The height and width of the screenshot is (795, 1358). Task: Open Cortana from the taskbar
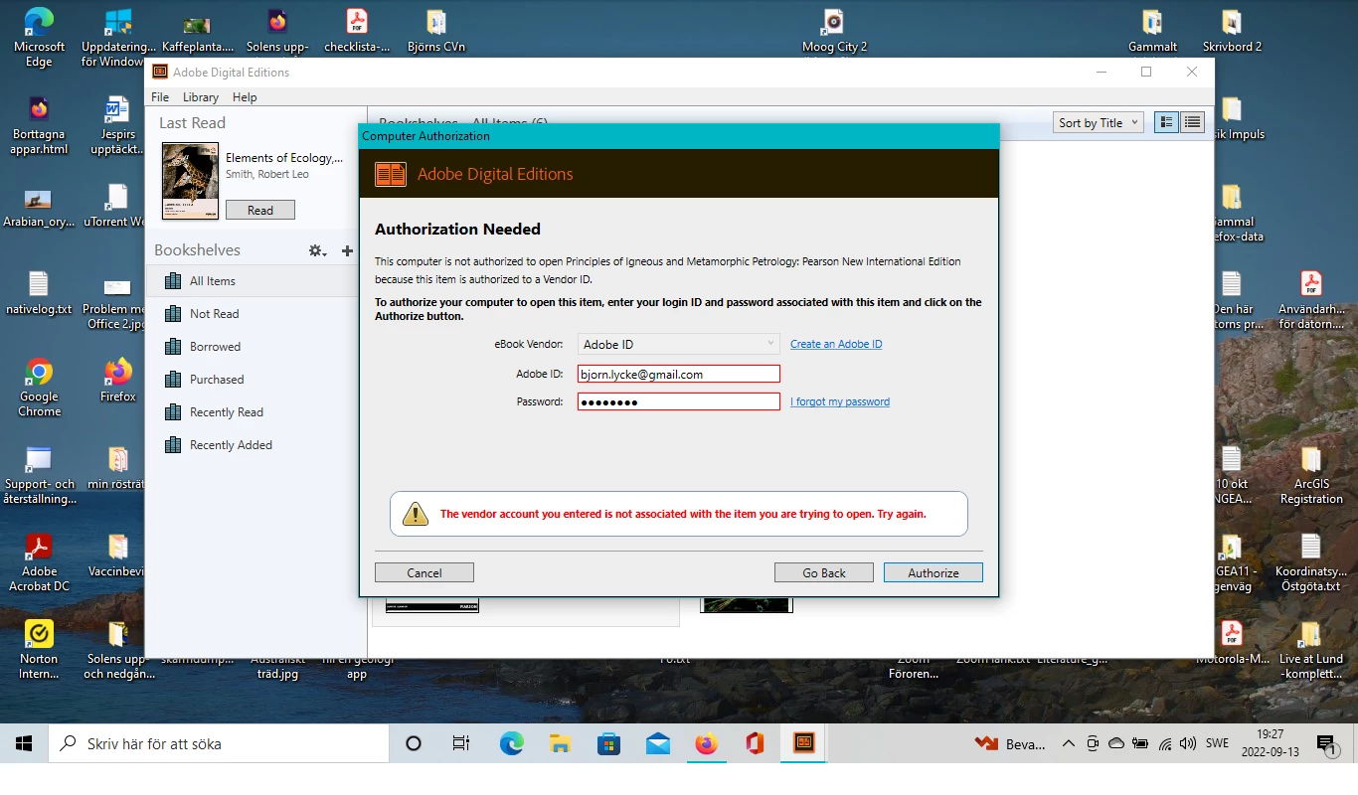click(414, 743)
